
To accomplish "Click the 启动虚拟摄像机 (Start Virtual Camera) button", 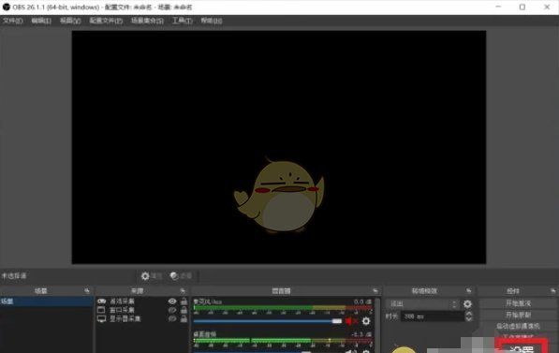I will click(x=518, y=326).
